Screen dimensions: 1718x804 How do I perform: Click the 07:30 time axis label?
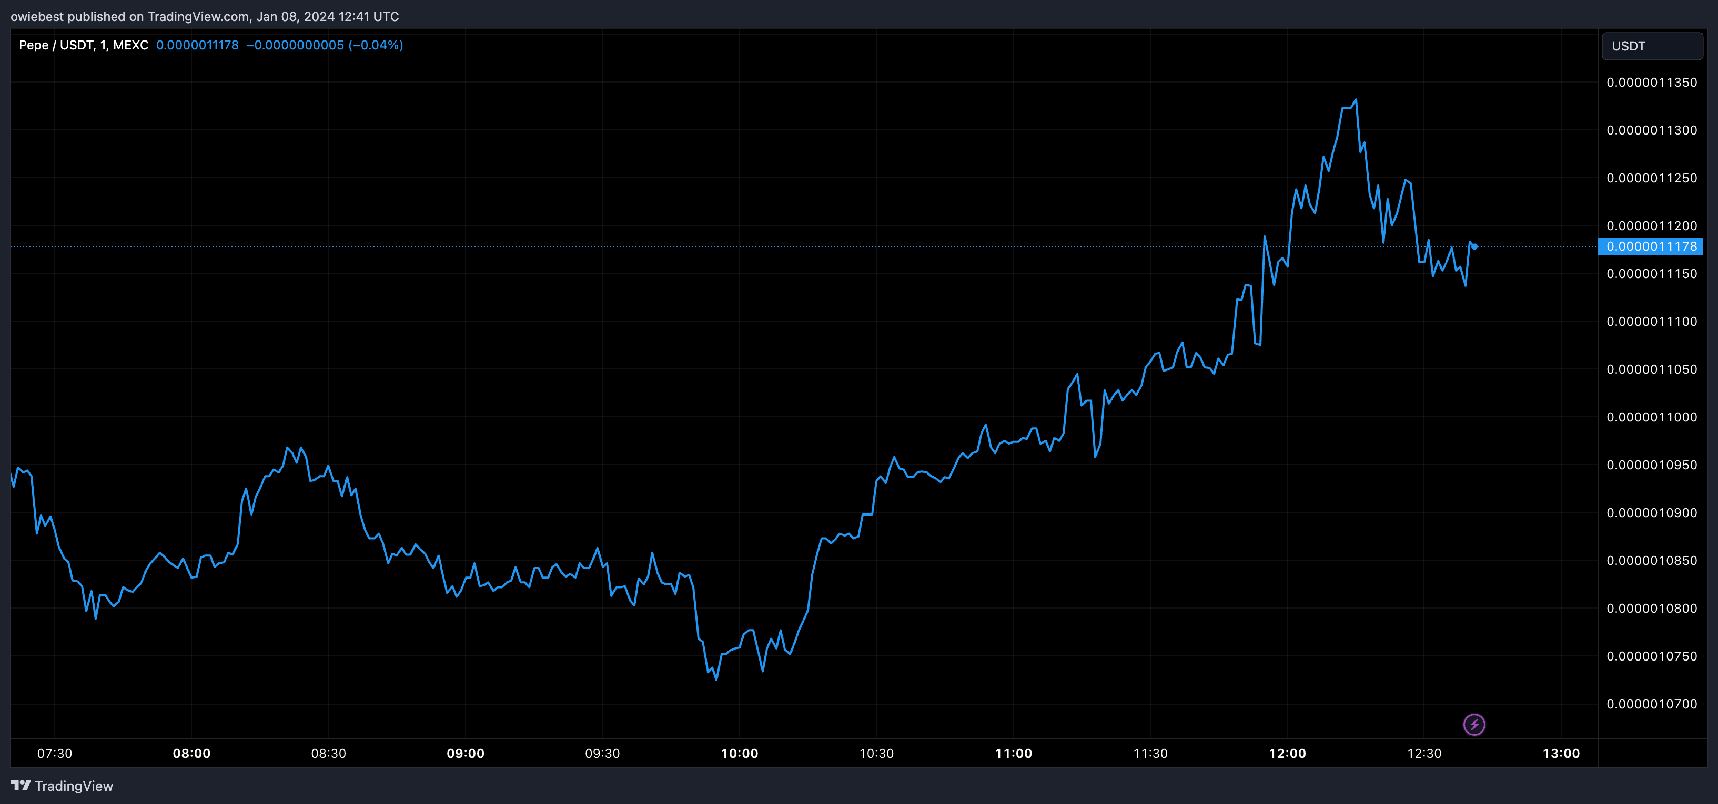click(55, 754)
